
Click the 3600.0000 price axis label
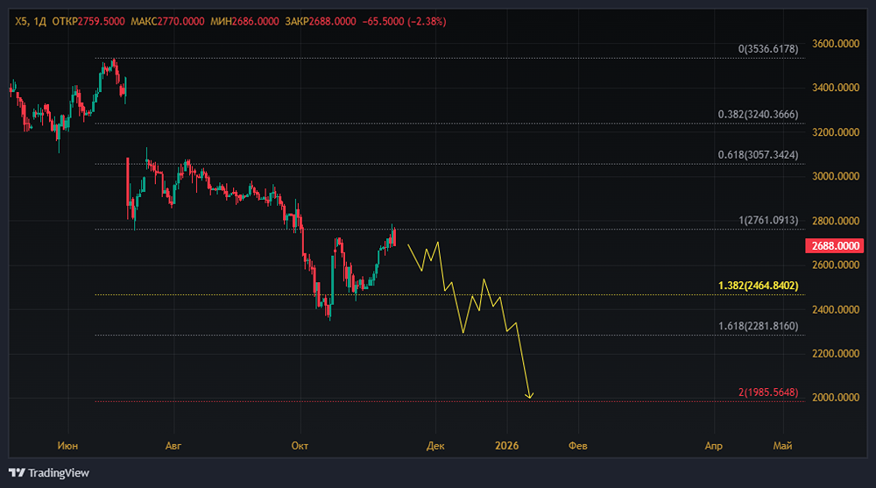click(x=836, y=44)
